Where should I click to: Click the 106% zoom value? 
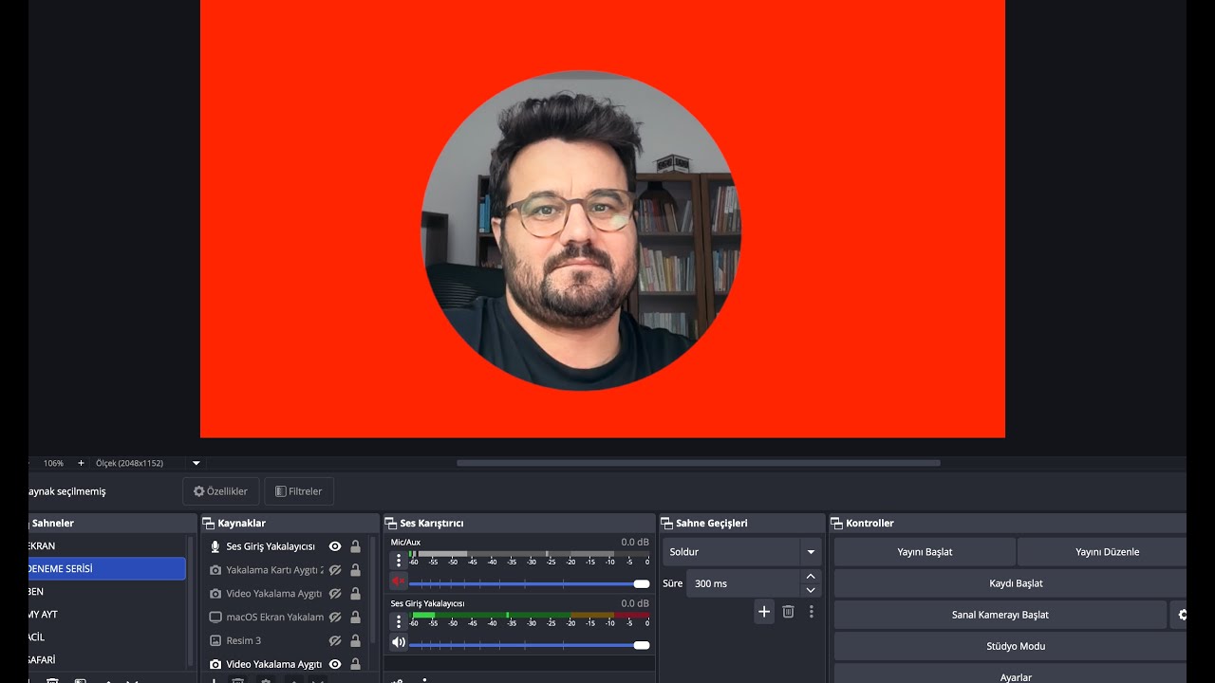click(53, 463)
